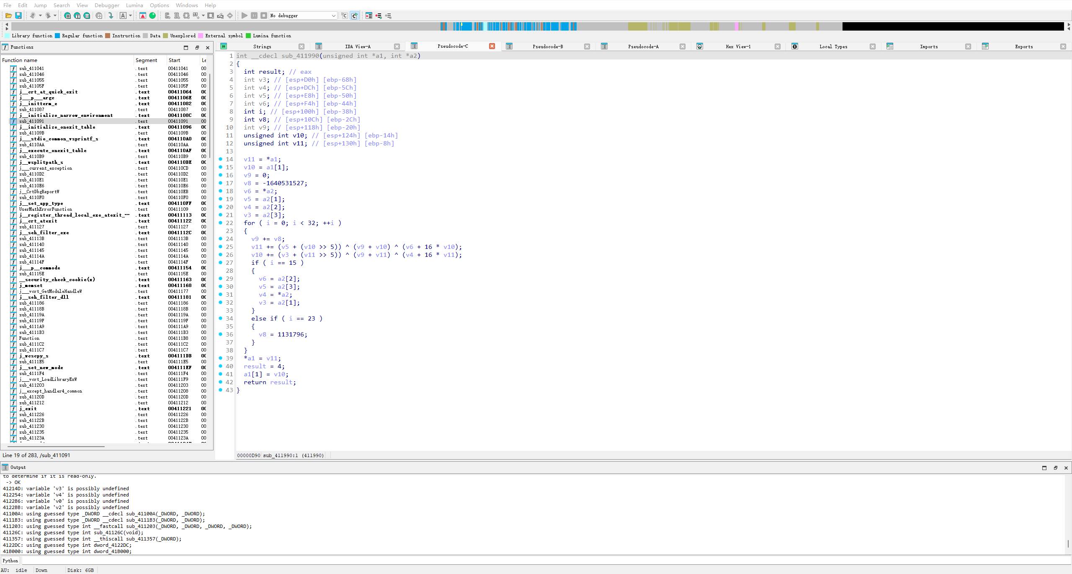The image size is (1072, 574).
Task: Open the Lumina menu
Action: [x=134, y=5]
